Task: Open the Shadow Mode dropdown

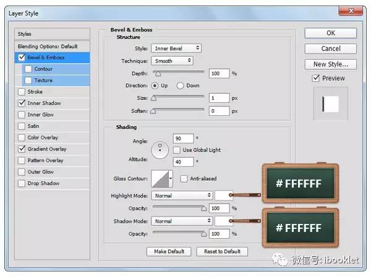Action: pos(182,221)
